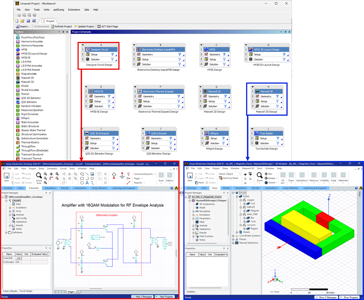The width and height of the screenshot is (364, 300).
Task: Toggle pin of Maxwell window Project Manager panel
Action: [224, 193]
